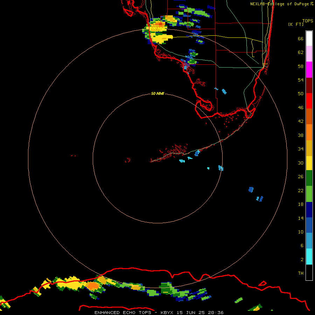315x315 pixels.
Task: Select the 54 legend value
Action: pyautogui.click(x=301, y=80)
